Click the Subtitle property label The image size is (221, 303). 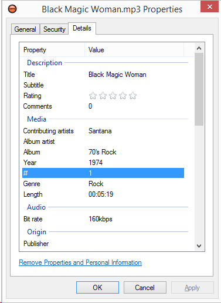[33, 85]
